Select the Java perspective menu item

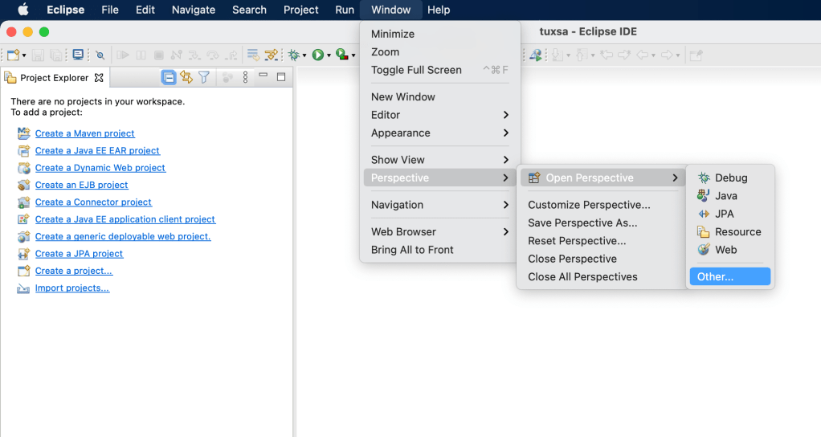(725, 196)
